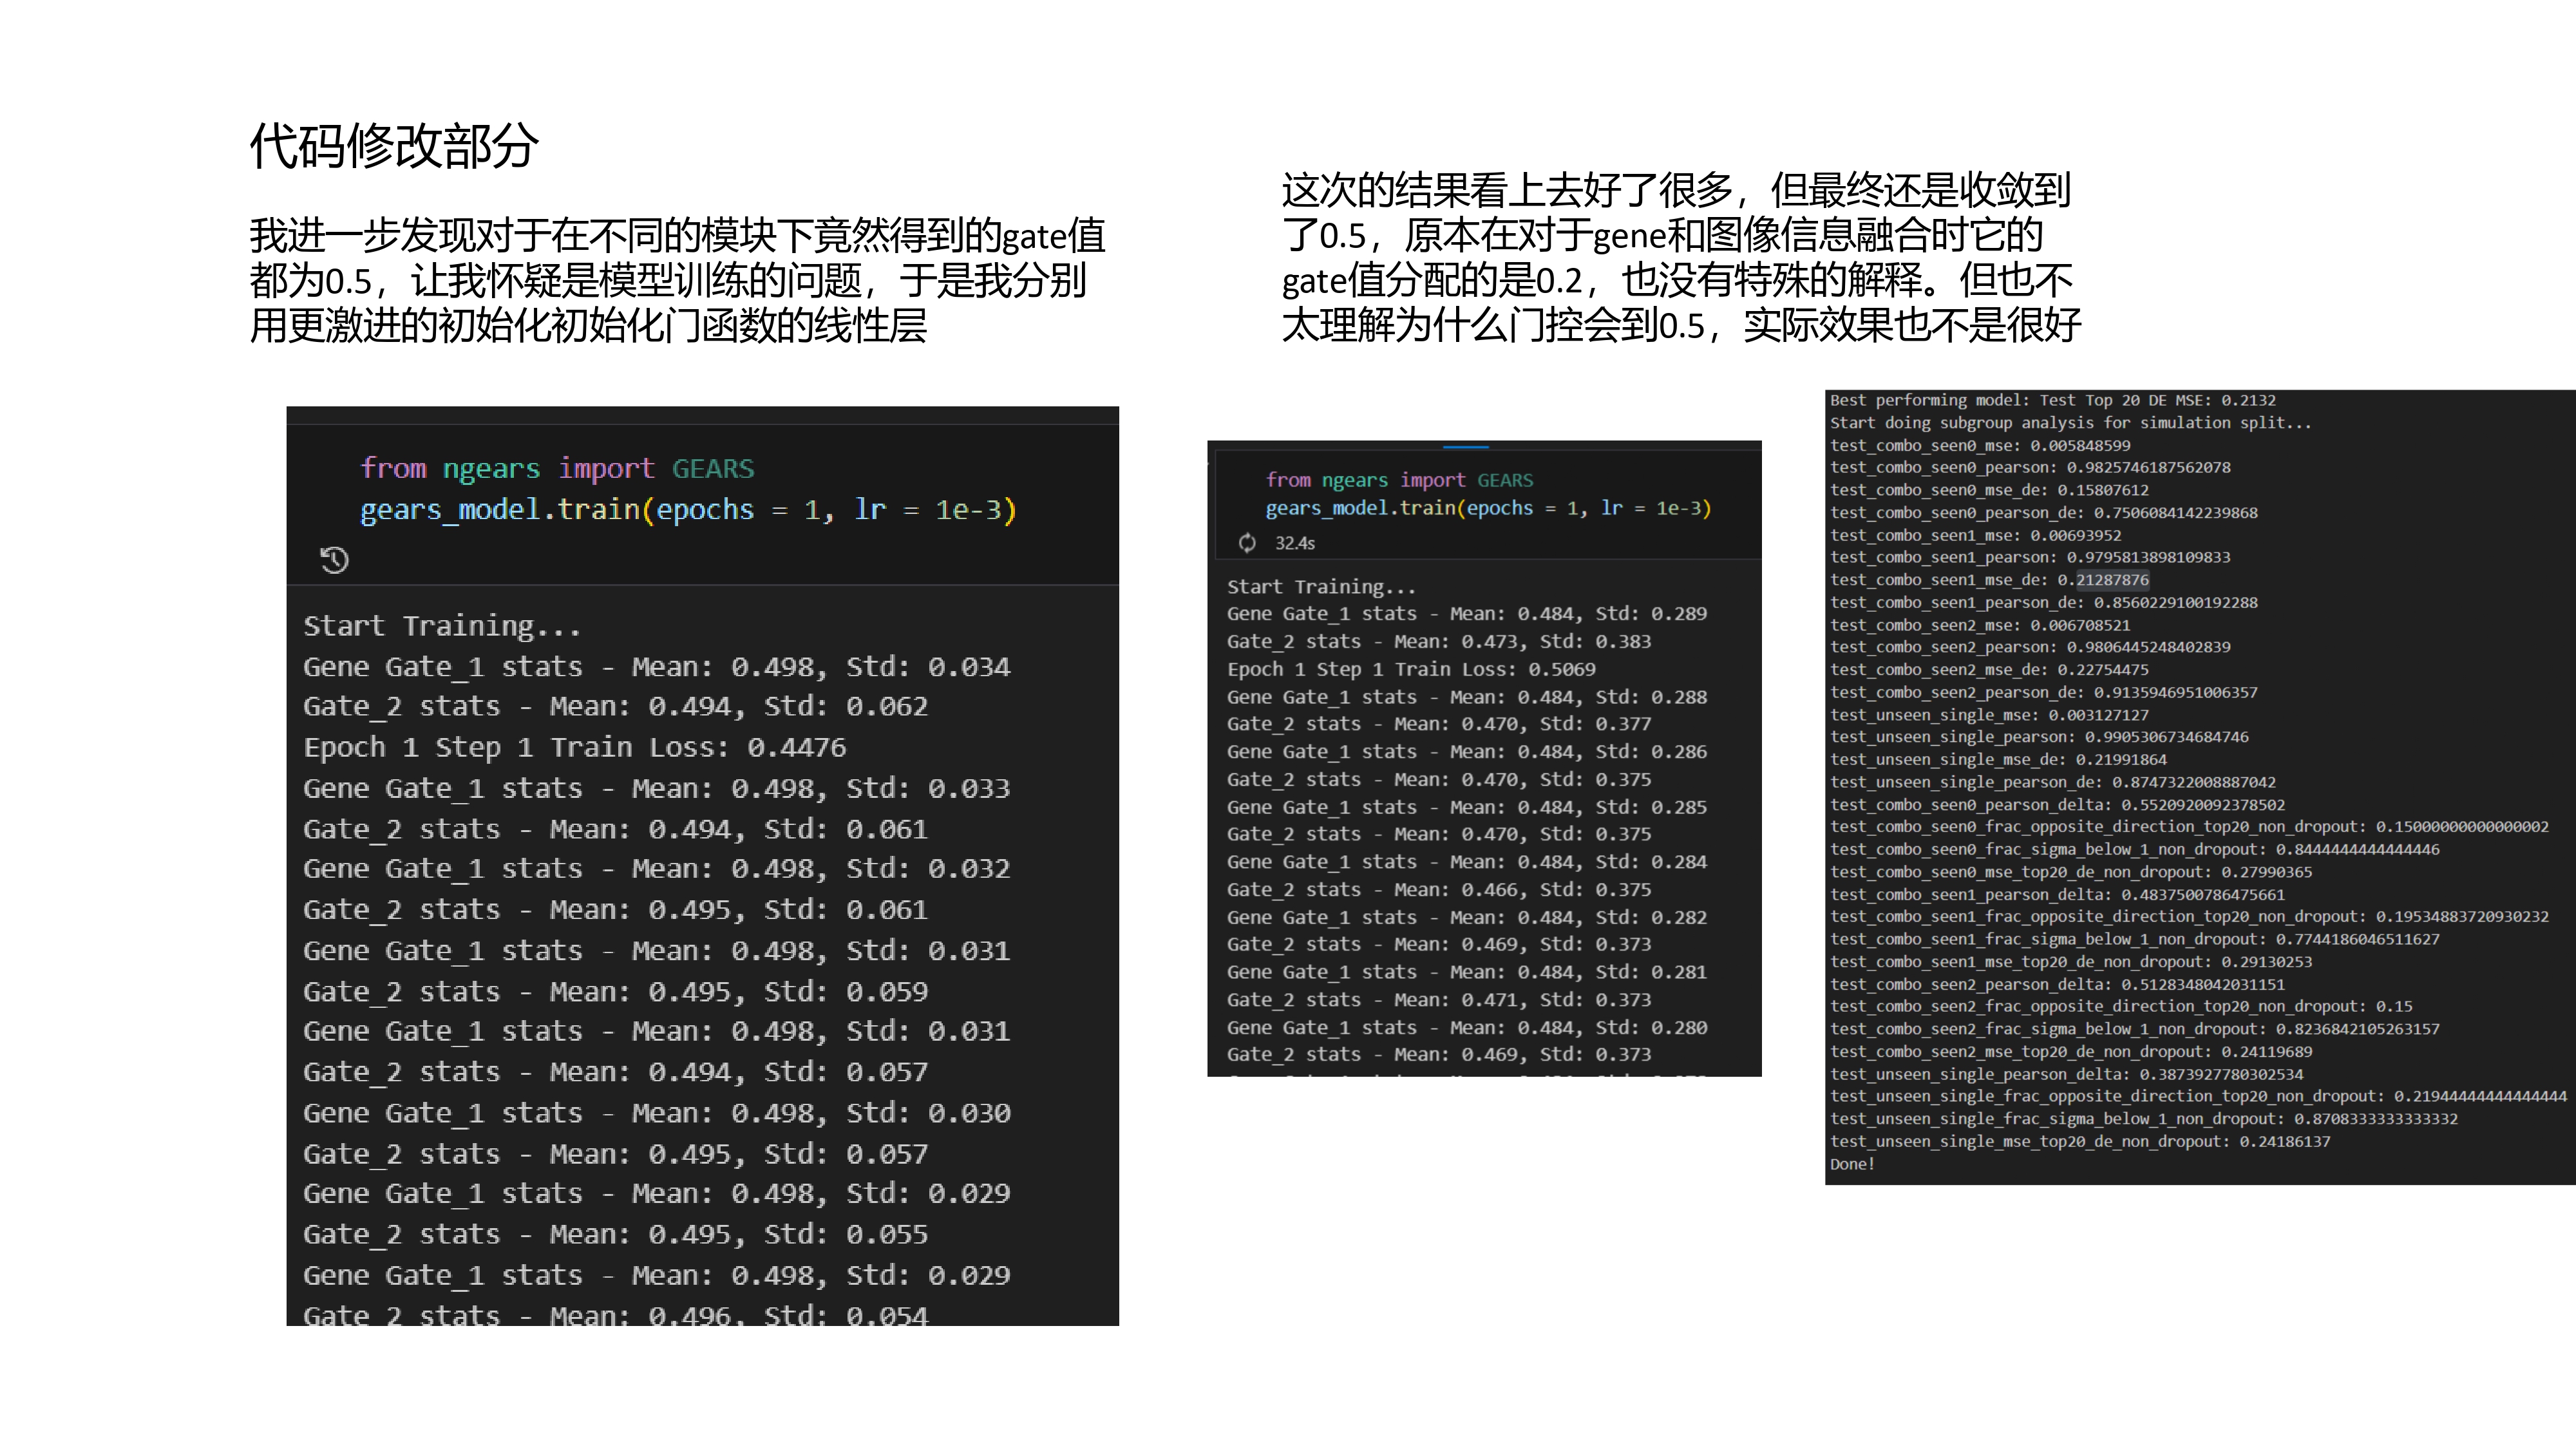The width and height of the screenshot is (2576, 1449).
Task: Click the blue progress indicator above the middle cell
Action: tap(1466, 446)
